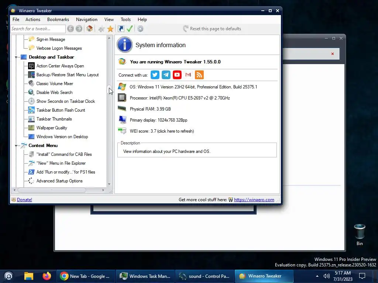Click the Search for a tweak field
This screenshot has height=283, width=378.
tap(38, 29)
